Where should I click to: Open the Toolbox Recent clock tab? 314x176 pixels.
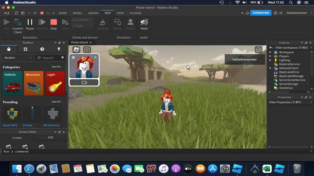[x=42, y=49]
